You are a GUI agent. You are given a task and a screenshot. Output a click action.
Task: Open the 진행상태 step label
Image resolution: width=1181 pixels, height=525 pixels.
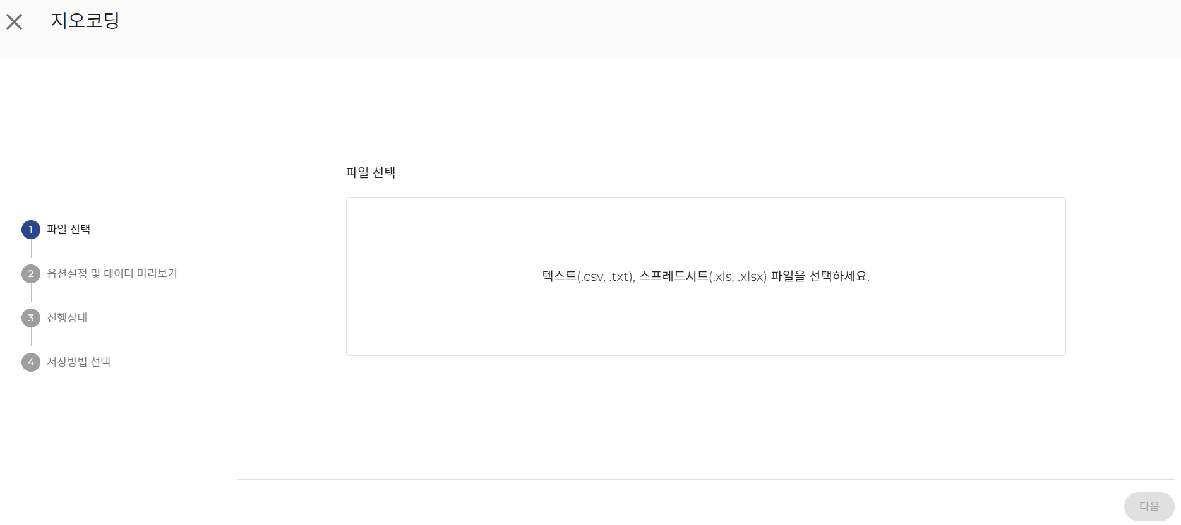point(67,318)
